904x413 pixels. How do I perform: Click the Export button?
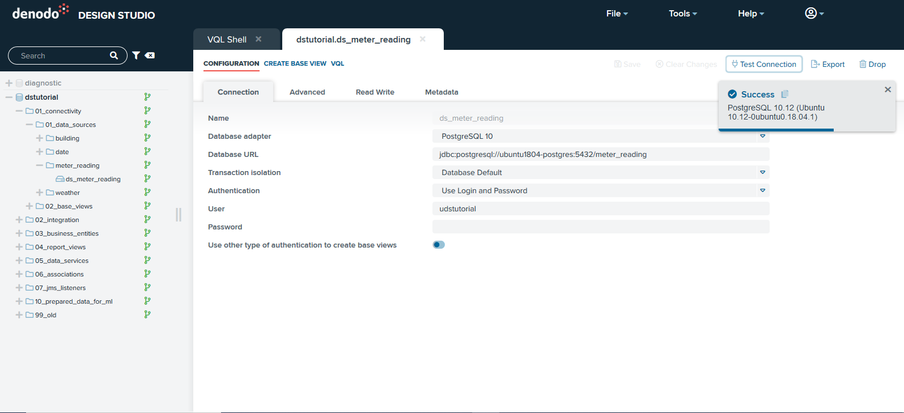click(x=827, y=64)
